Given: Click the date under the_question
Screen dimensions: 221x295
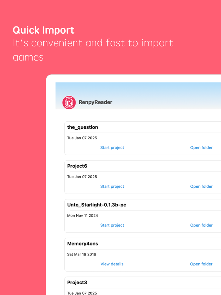Looking at the screenshot, I should tap(82, 138).
